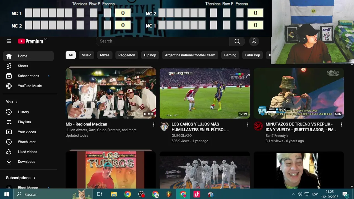Select the Music filter chip
This screenshot has width=354, height=199.
[x=86, y=55]
